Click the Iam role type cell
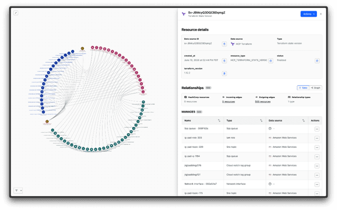Viewport: 337px width, 210px height. click(x=231, y=138)
